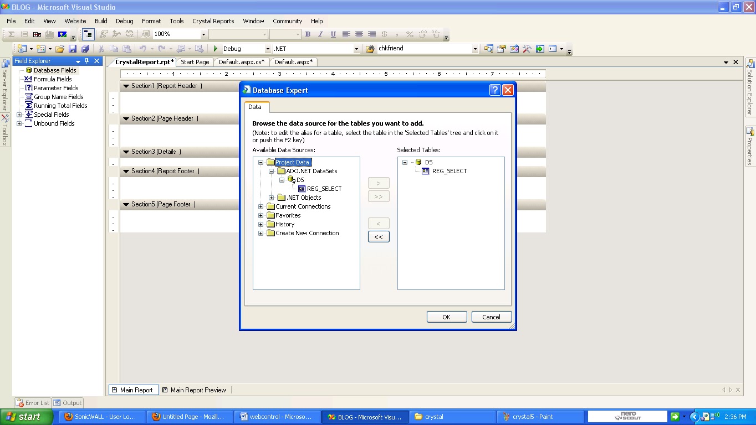
Task: Click the Undo arrow icon
Action: click(x=142, y=49)
